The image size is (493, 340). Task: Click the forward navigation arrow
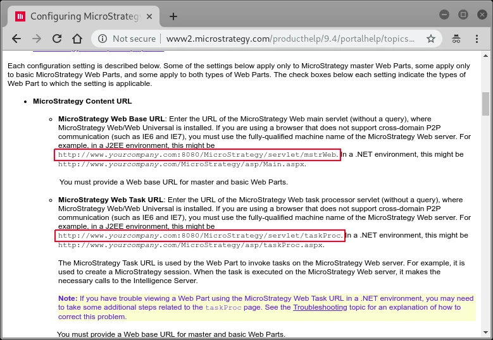pyautogui.click(x=37, y=39)
